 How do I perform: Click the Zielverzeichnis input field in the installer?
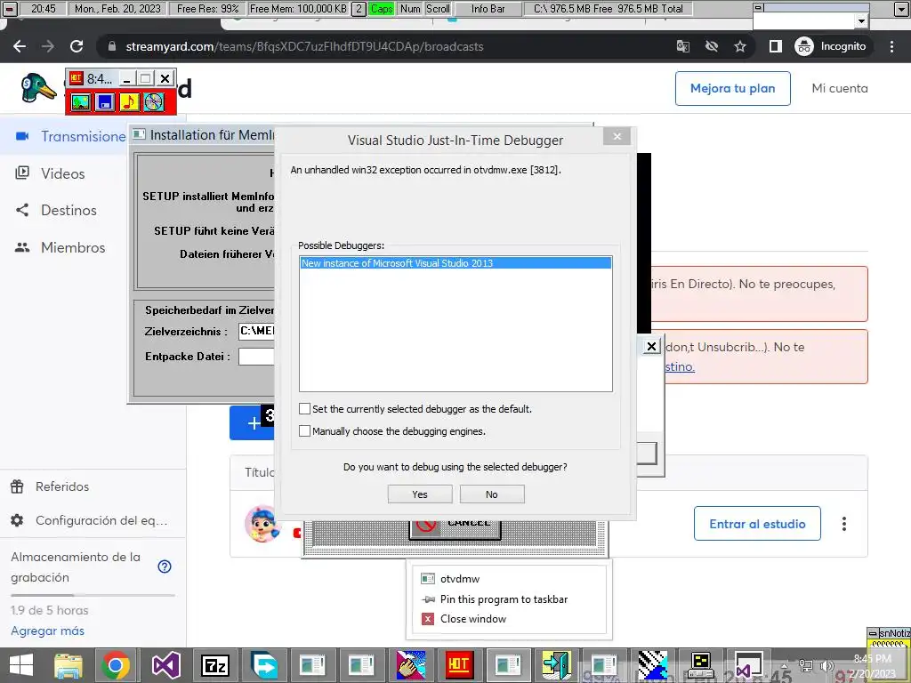[256, 331]
